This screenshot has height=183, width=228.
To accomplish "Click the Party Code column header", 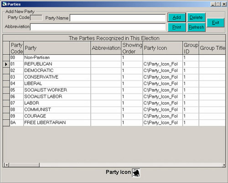I will tap(16, 48).
